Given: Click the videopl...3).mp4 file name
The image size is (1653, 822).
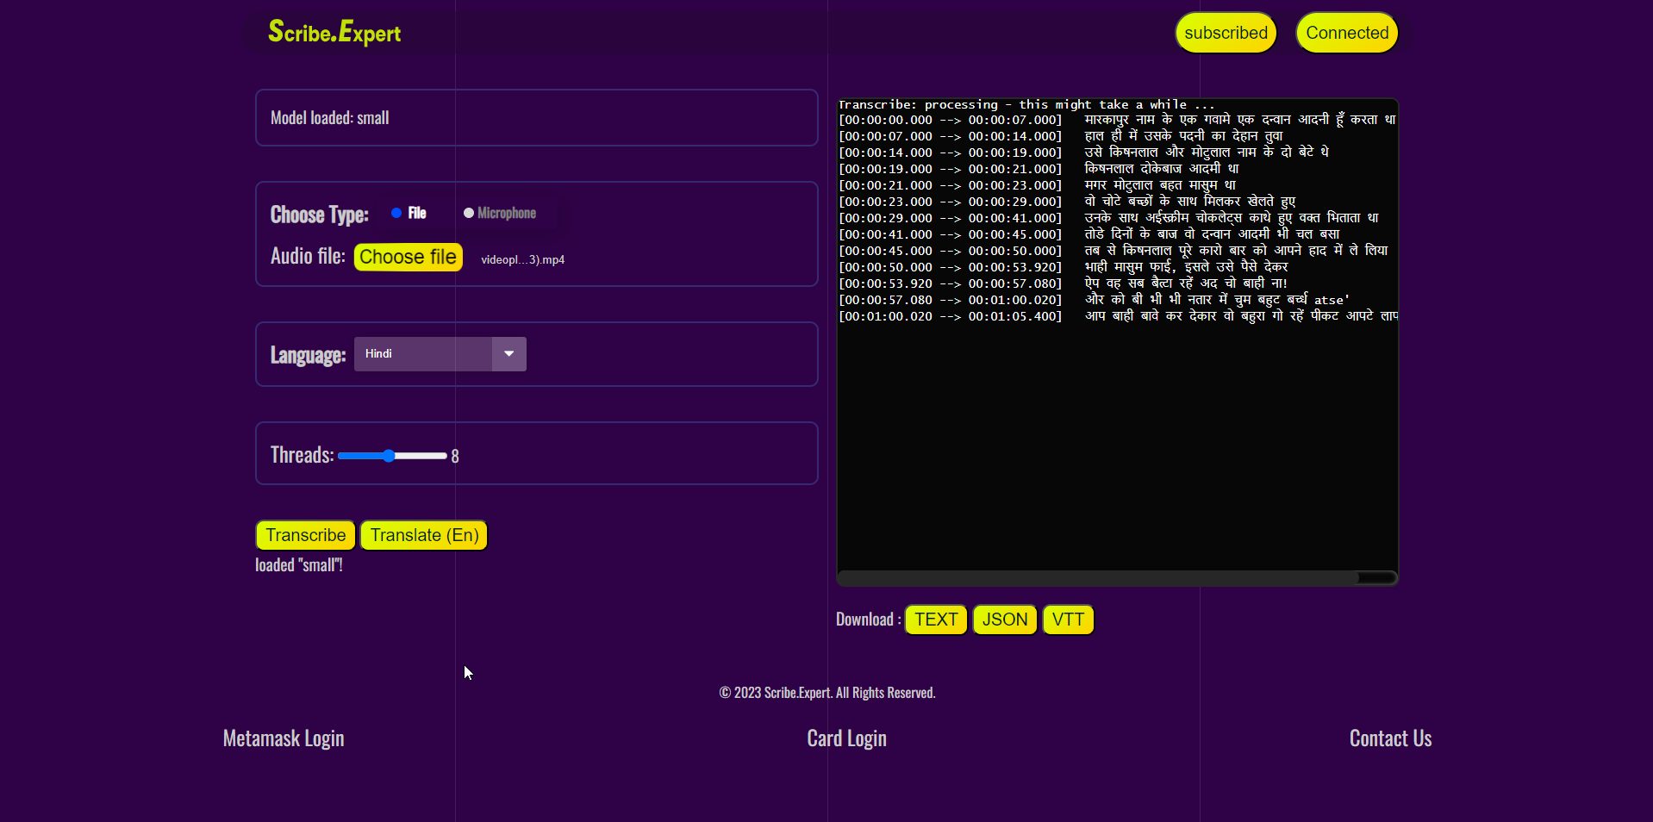Looking at the screenshot, I should click(522, 259).
